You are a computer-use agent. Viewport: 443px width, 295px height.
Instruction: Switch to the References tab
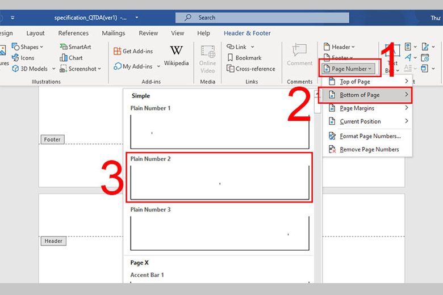click(73, 33)
